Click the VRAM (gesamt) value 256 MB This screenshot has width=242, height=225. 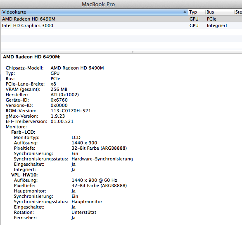pyautogui.click(x=59, y=89)
